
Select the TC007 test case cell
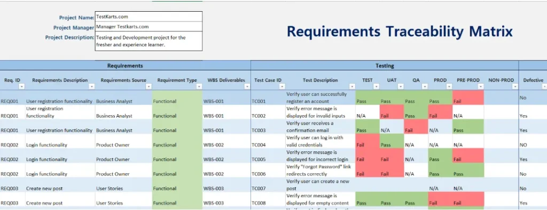pos(268,185)
